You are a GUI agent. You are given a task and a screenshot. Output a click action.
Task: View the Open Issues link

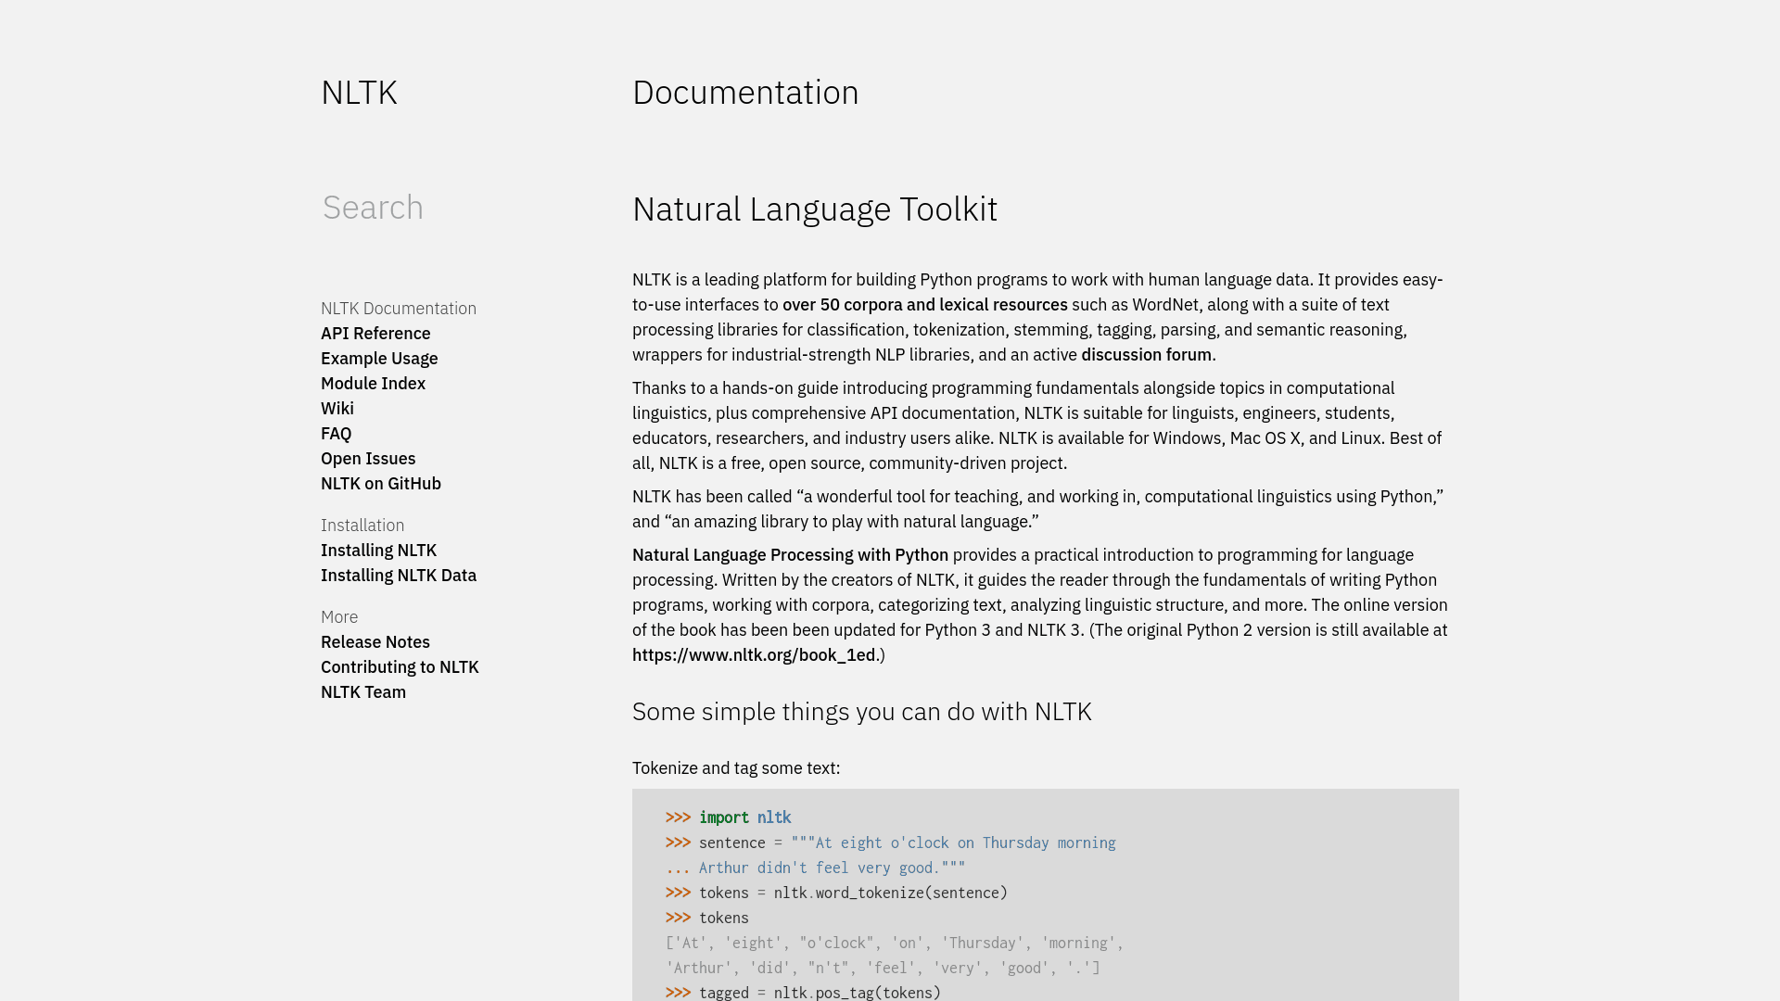coord(368,459)
